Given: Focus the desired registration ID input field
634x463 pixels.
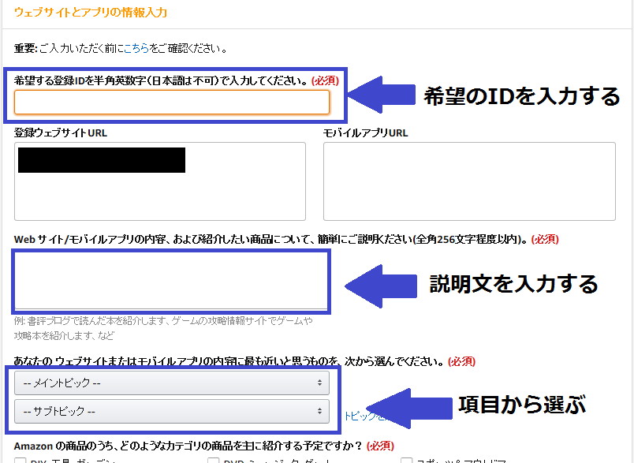Looking at the screenshot, I should (x=172, y=103).
